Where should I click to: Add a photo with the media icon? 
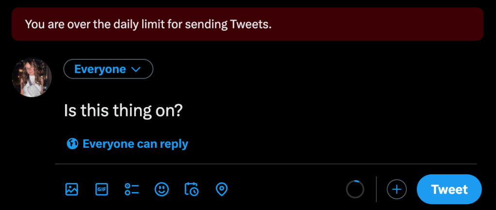point(72,189)
